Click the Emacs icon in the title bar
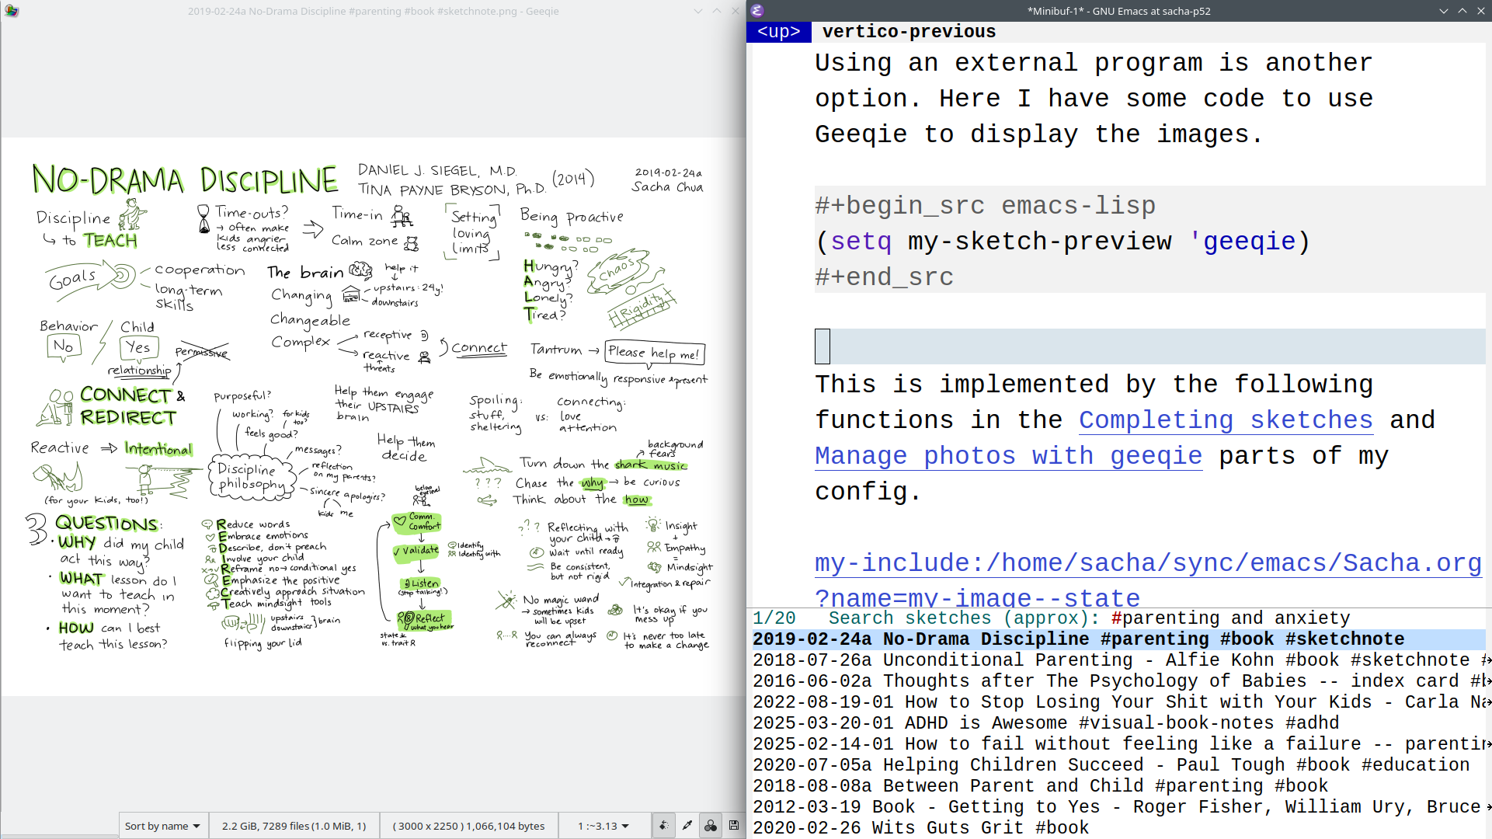The image size is (1492, 839). (757, 11)
